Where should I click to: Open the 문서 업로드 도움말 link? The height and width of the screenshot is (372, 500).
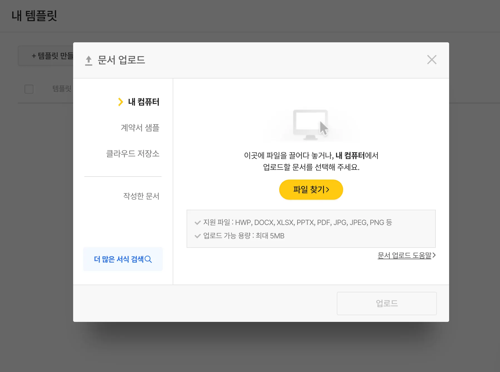coord(406,255)
